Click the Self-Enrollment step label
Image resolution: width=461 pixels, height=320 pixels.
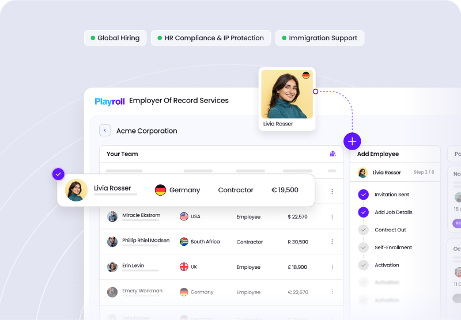393,247
